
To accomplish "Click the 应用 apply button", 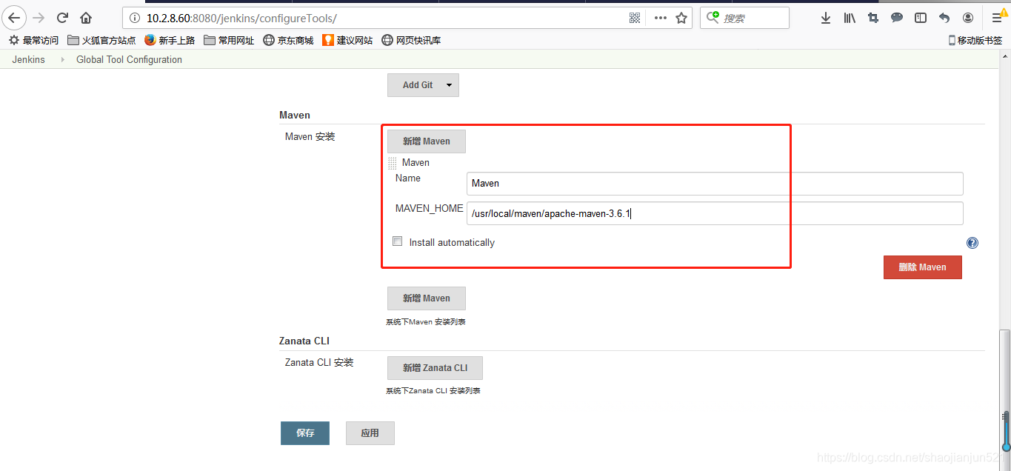I will tap(370, 433).
